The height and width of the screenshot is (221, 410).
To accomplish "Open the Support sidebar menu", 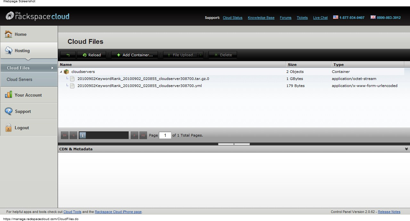I will click(x=29, y=111).
